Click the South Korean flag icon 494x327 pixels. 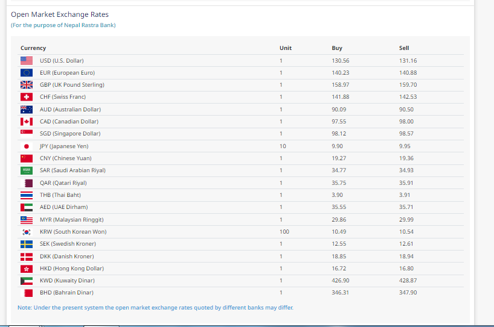[27, 232]
